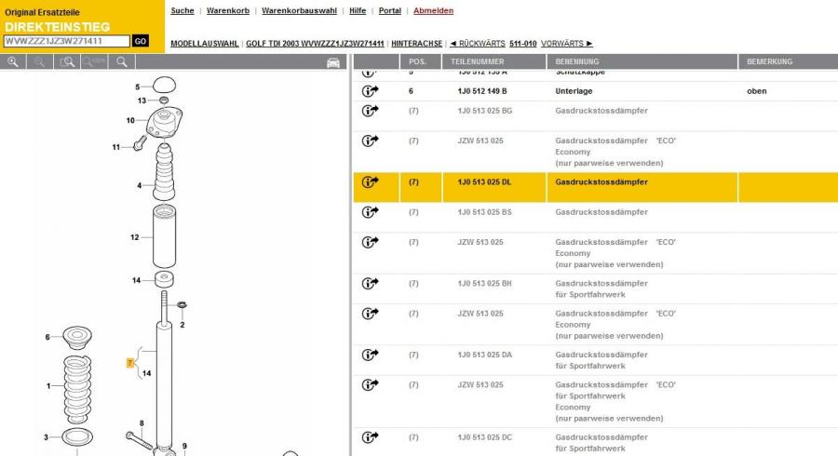Click the car vehicle icon
This screenshot has height=456, width=838.
click(332, 62)
